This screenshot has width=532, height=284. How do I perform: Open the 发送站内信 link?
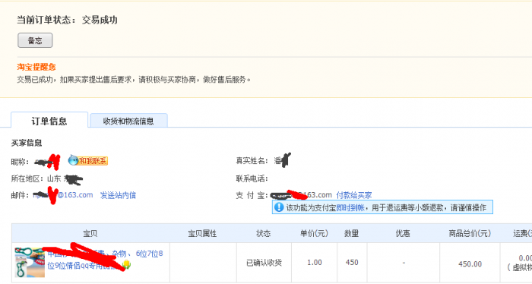(118, 195)
